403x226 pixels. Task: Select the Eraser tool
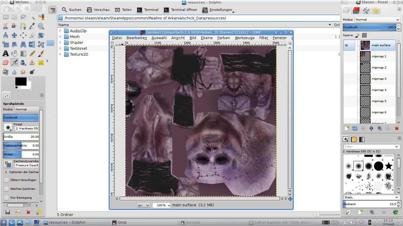click(5, 62)
